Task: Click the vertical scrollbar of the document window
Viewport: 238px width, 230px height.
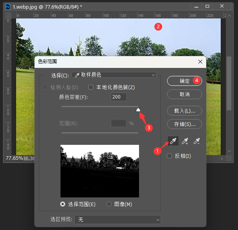Action: 229,83
